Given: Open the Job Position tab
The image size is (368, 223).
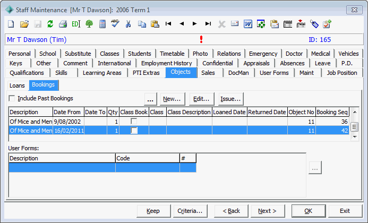Looking at the screenshot, I should point(342,73).
